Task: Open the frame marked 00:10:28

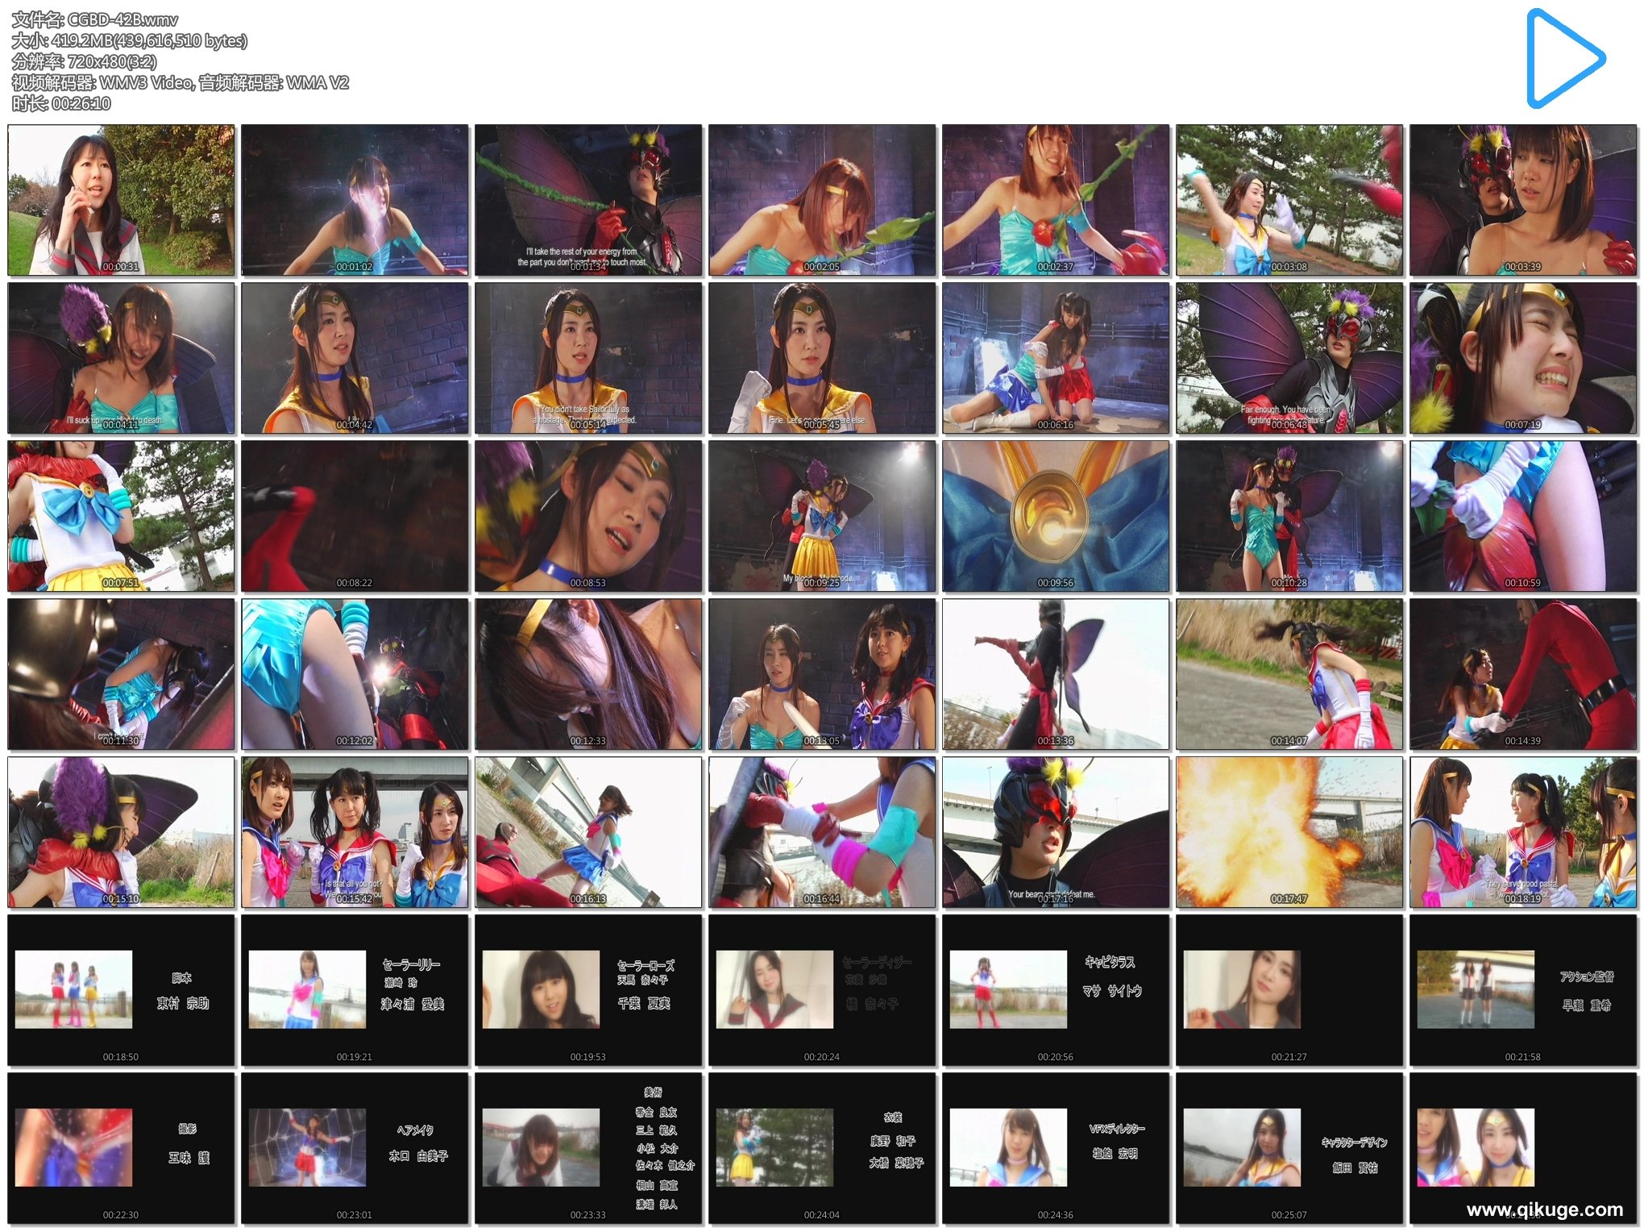Action: [1289, 516]
